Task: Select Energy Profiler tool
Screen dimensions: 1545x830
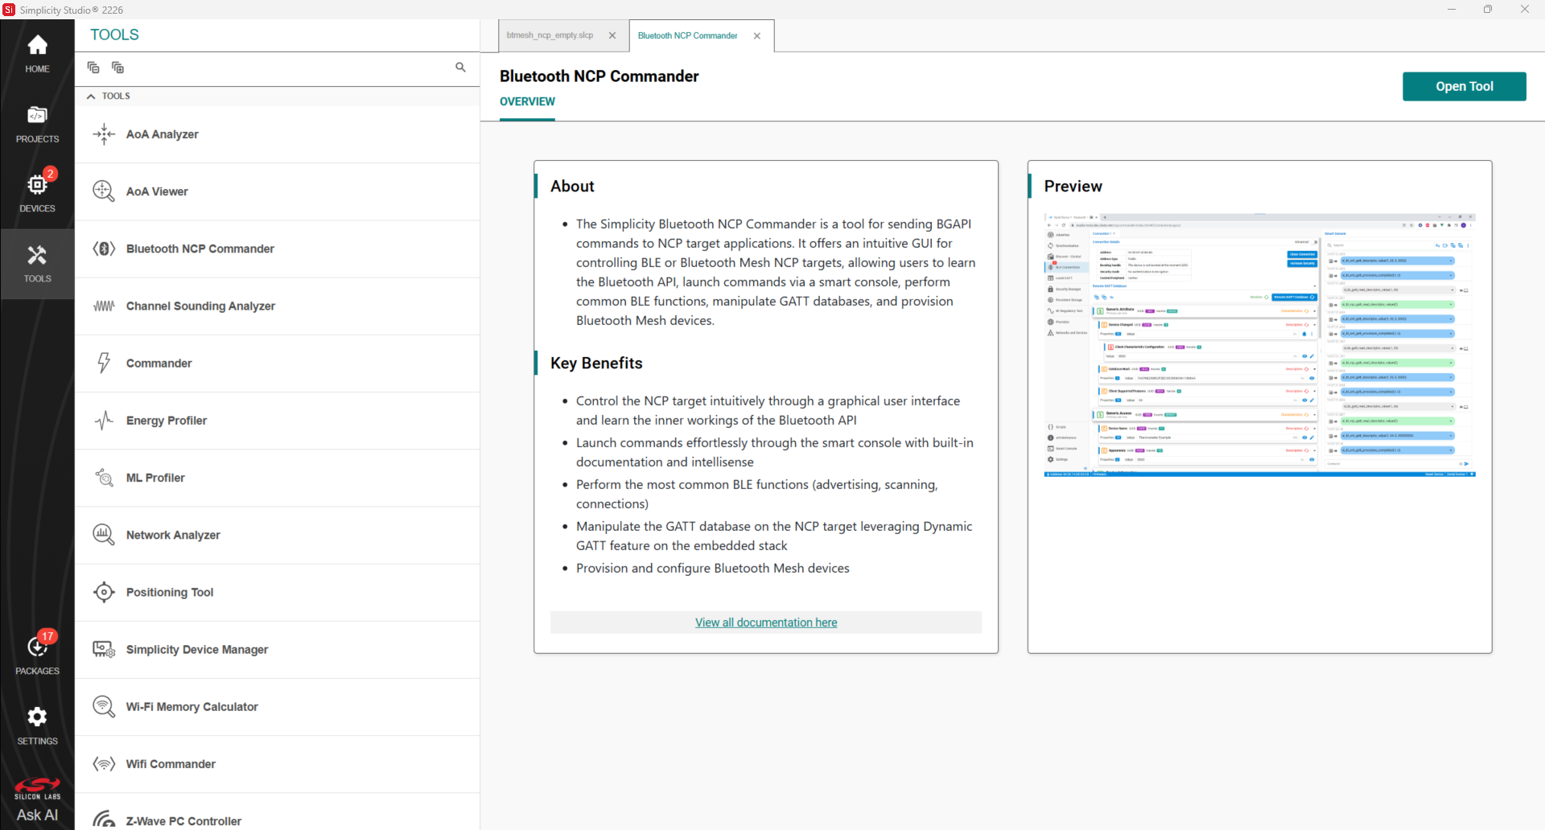Action: (x=277, y=421)
